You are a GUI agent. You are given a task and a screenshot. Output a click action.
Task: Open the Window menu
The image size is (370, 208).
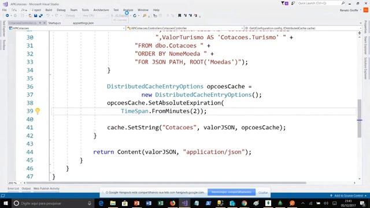[x=143, y=10]
